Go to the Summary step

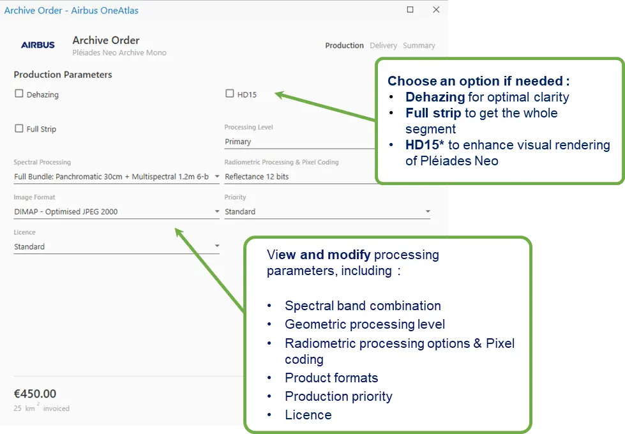[x=419, y=45]
